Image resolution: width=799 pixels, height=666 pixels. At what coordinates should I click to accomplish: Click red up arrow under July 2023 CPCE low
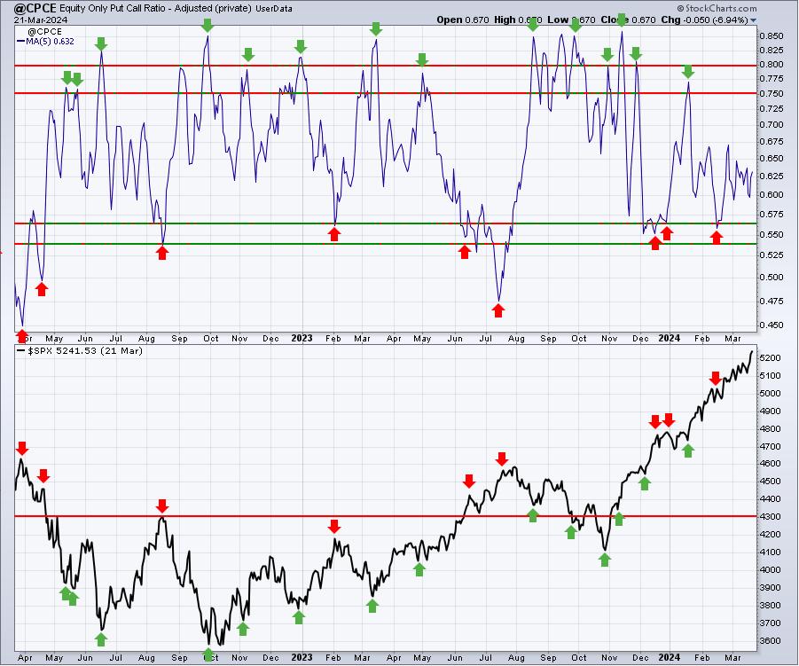pyautogui.click(x=498, y=310)
